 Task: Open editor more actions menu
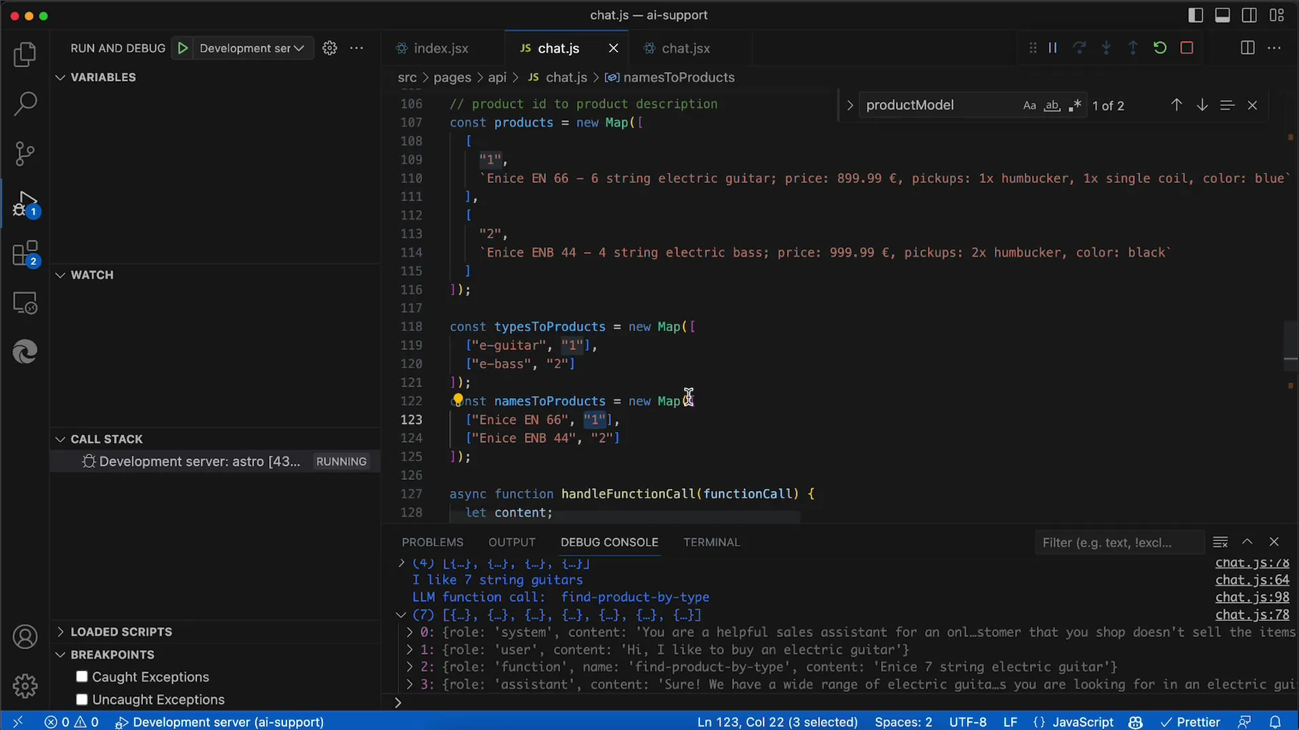coord(1274,48)
